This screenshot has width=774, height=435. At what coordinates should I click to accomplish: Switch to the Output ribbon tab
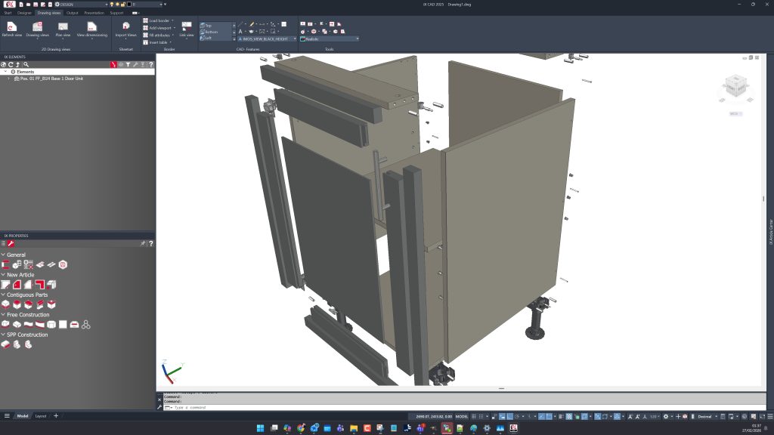pos(72,13)
